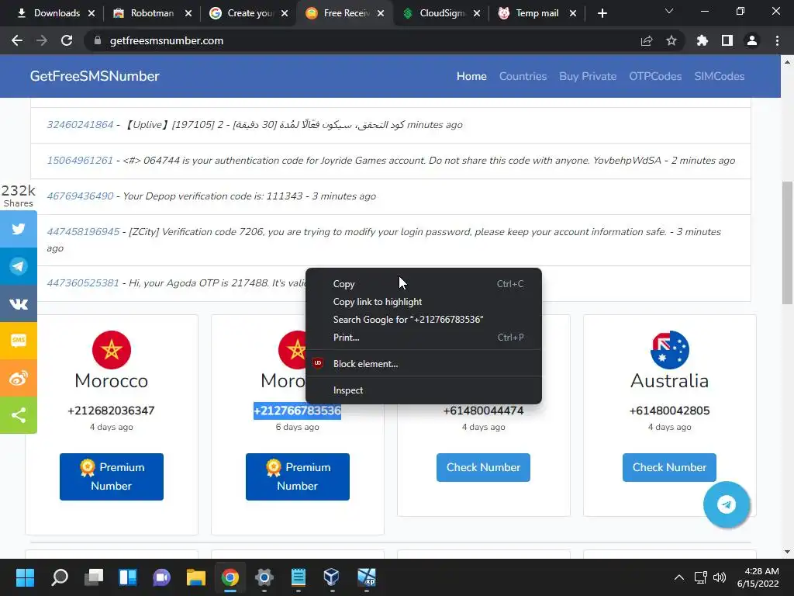The image size is (794, 596).
Task: Go back with the browser back arrow
Action: [17, 40]
